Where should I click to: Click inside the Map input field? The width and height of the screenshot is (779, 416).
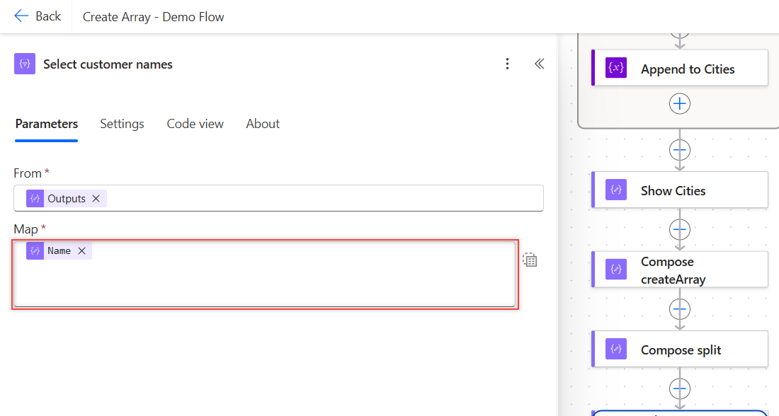265,274
